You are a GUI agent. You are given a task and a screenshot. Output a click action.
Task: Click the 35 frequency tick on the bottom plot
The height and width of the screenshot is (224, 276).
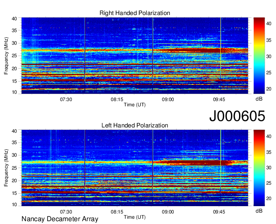(14, 142)
